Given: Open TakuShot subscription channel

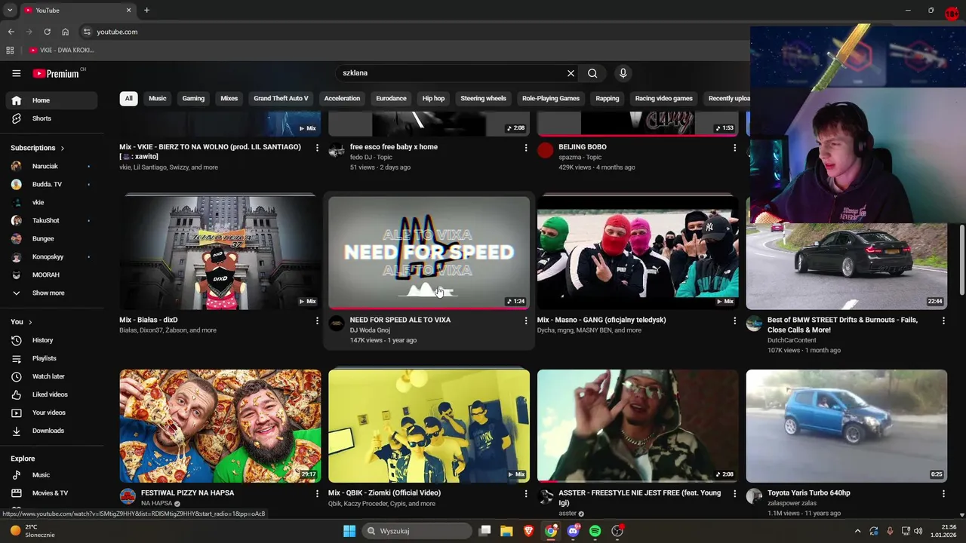Looking at the screenshot, I should point(51,220).
